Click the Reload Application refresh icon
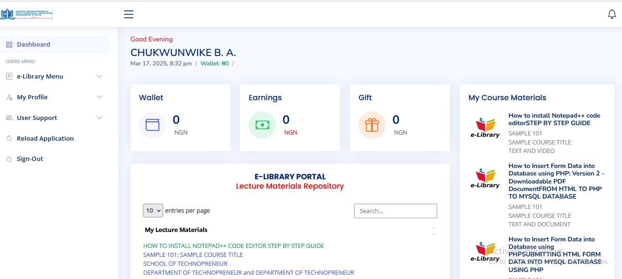Image resolution: width=622 pixels, height=279 pixels. [x=9, y=138]
